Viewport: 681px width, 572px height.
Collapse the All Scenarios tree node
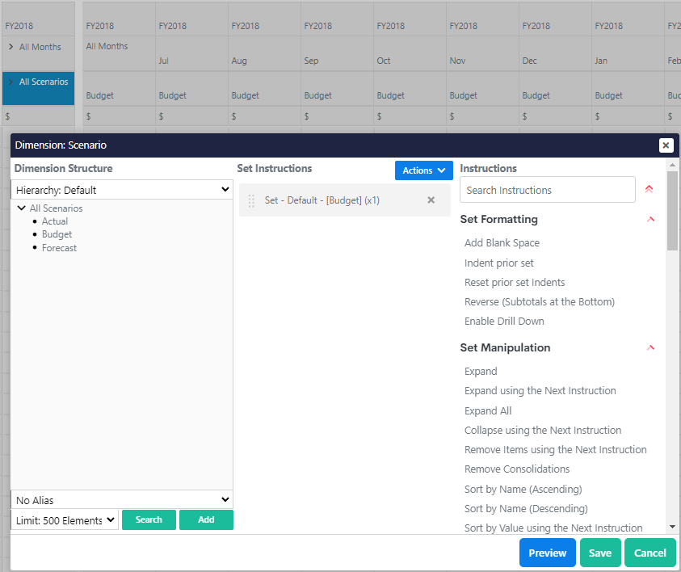point(22,208)
